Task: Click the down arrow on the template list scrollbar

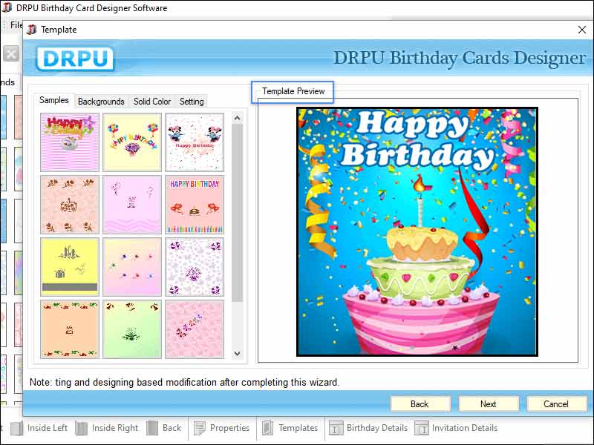Action: (x=238, y=355)
